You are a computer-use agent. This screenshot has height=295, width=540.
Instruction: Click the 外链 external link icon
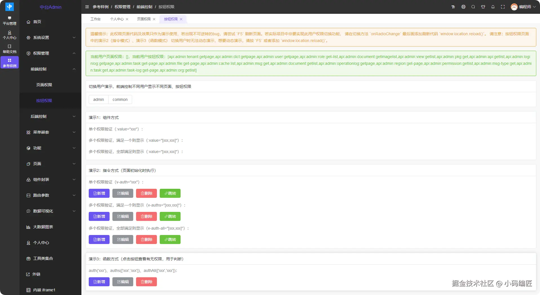pyautogui.click(x=28, y=274)
